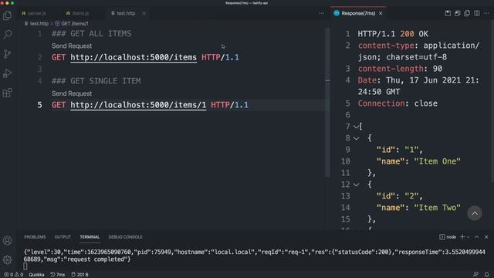Open the Extensions view
494x278 pixels.
(x=7, y=93)
